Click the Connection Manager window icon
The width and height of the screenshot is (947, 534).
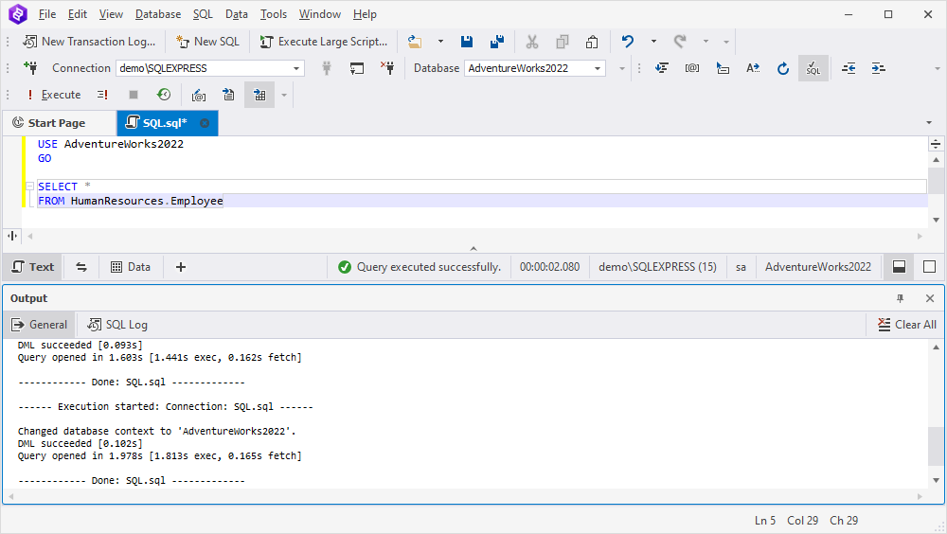357,68
